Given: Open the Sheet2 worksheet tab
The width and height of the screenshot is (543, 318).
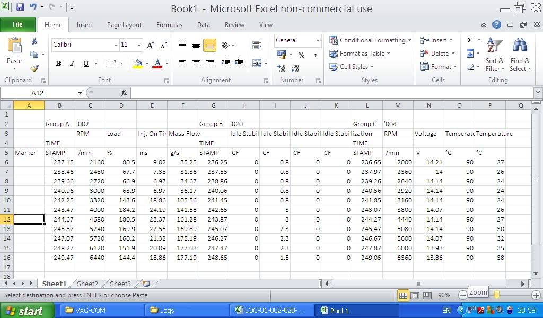Looking at the screenshot, I should pyautogui.click(x=87, y=284).
